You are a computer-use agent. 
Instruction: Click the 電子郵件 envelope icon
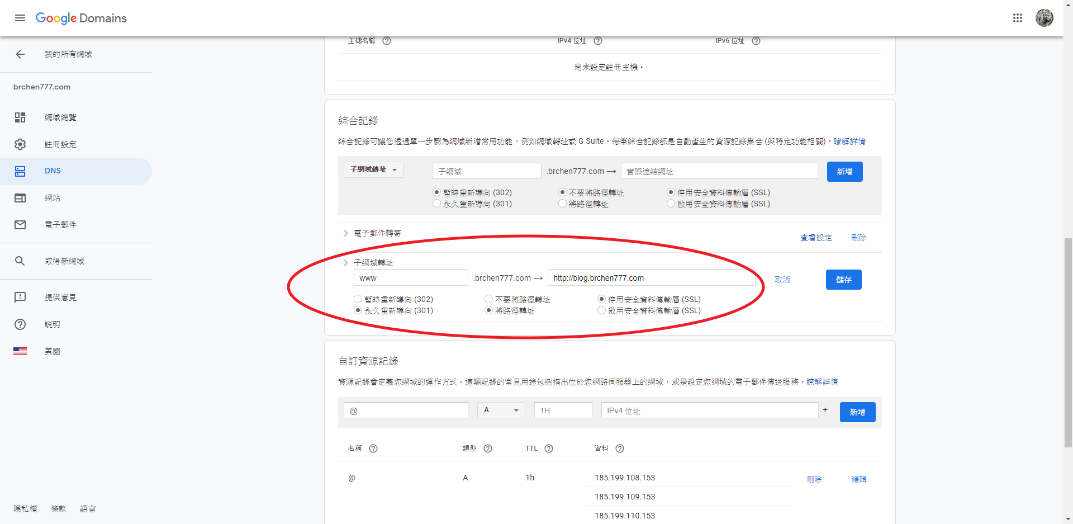(20, 225)
